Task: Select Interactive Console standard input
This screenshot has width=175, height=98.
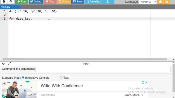Action: (23, 77)
